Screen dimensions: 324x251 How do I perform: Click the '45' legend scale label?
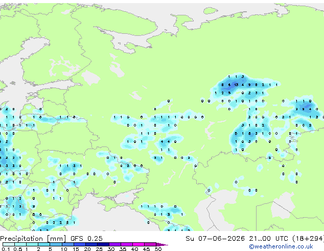[x=146, y=249]
